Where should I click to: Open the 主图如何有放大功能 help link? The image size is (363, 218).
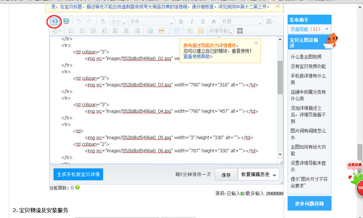308,150
